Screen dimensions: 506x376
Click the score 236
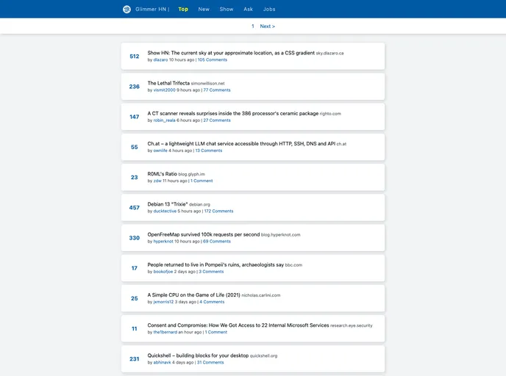(135, 87)
